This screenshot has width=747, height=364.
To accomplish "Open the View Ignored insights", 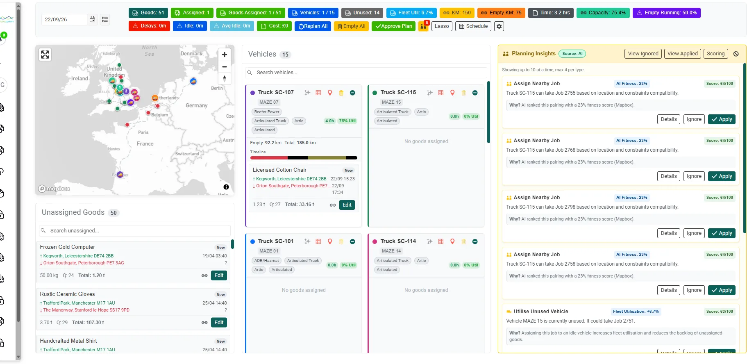I will pyautogui.click(x=643, y=54).
